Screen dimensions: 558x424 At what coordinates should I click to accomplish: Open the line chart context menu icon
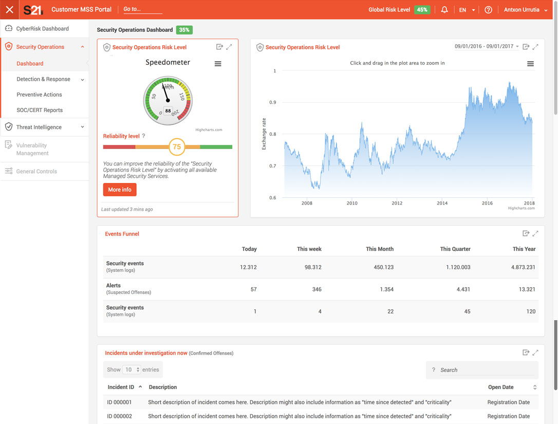click(x=530, y=64)
